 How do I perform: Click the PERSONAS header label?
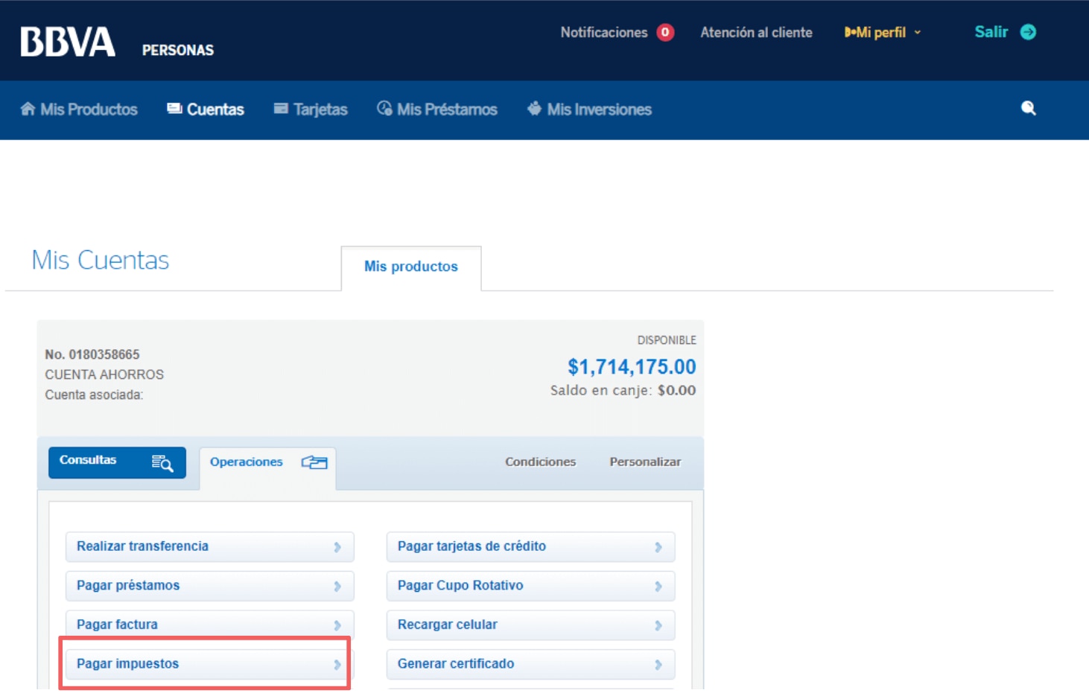coord(178,50)
